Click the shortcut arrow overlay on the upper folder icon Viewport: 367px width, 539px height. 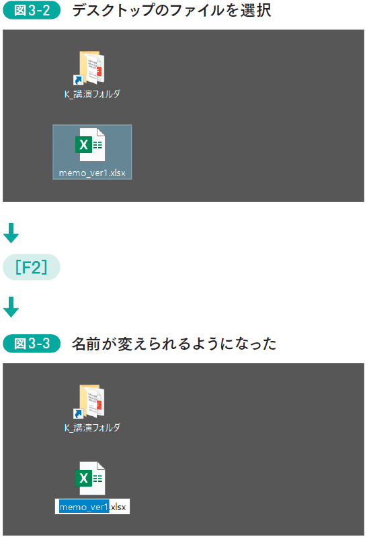coord(78,81)
